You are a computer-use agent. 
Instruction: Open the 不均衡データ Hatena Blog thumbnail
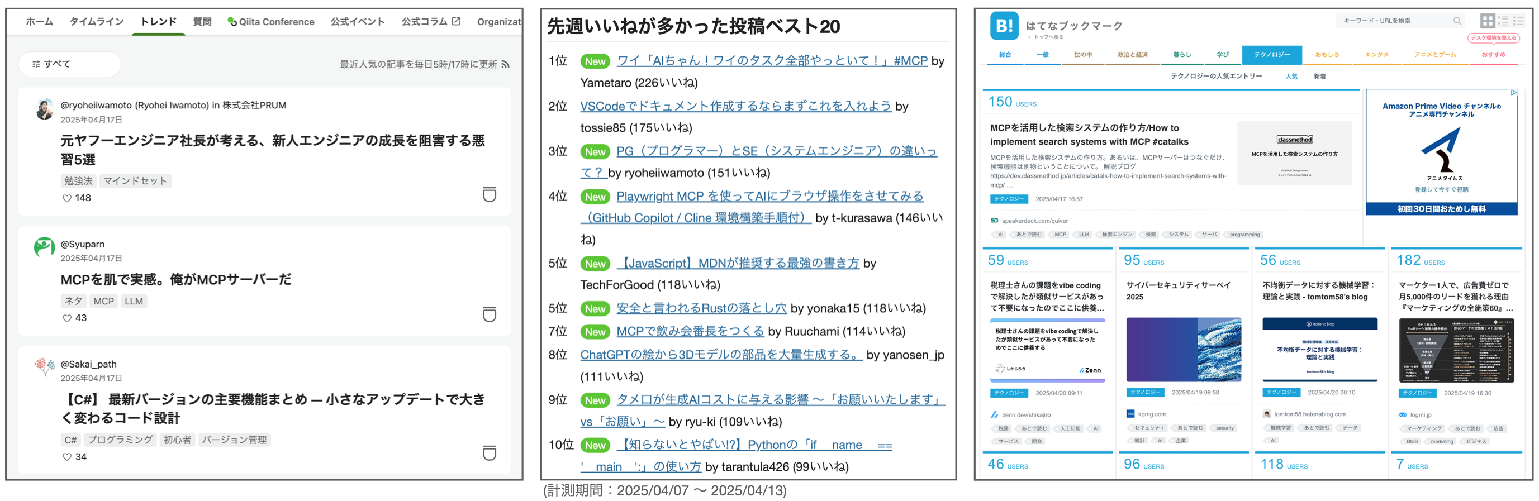(x=1319, y=349)
